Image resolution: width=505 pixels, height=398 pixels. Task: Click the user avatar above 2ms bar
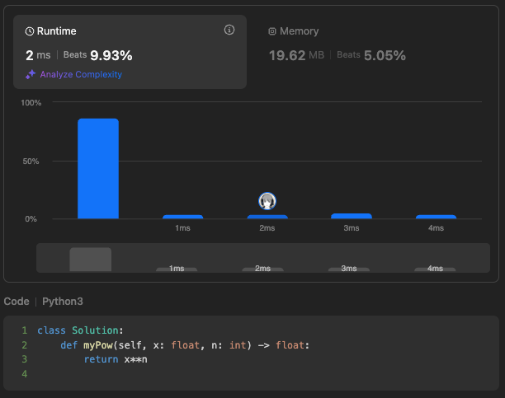267,201
